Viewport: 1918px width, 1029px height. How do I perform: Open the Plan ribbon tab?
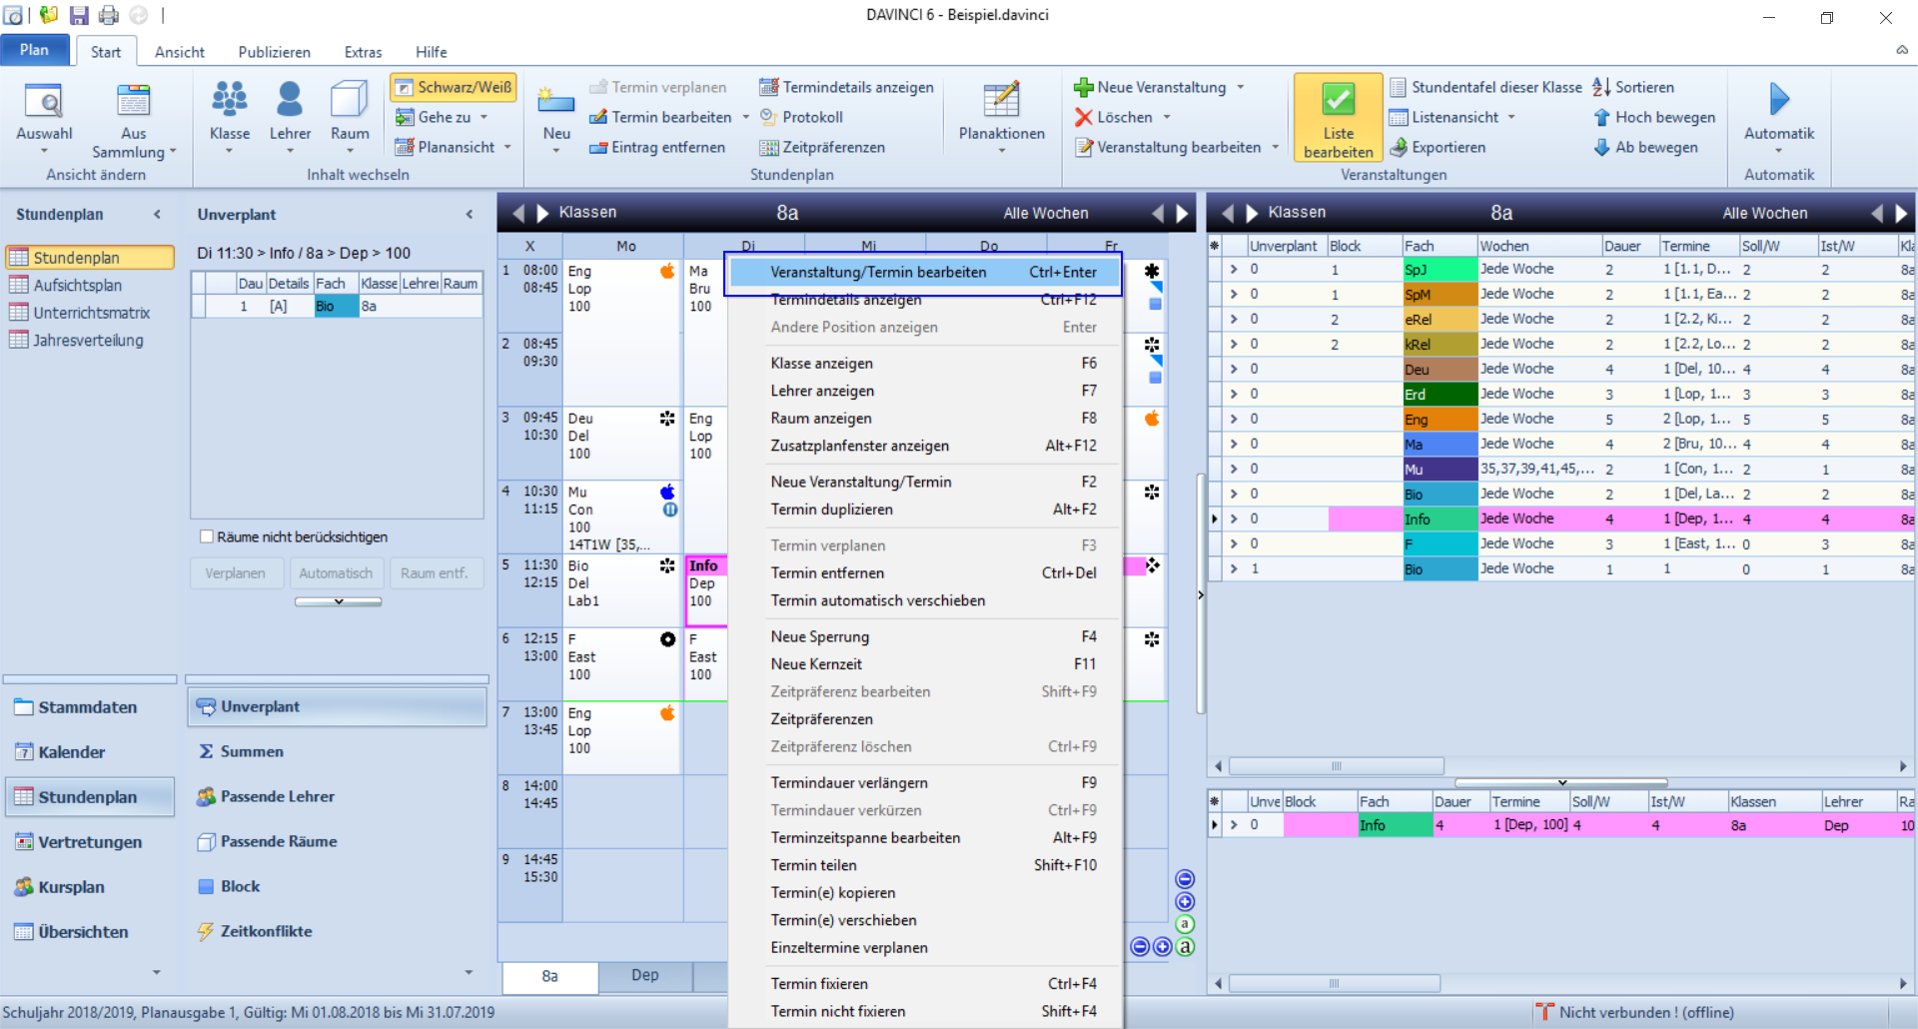click(34, 50)
